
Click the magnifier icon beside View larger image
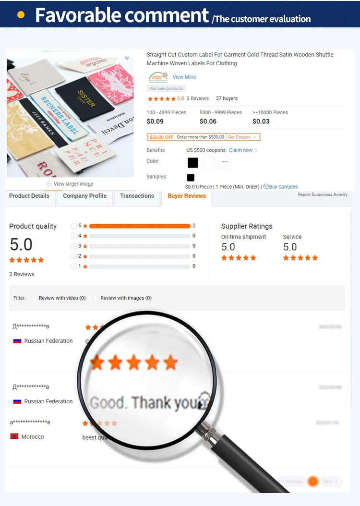tap(49, 184)
